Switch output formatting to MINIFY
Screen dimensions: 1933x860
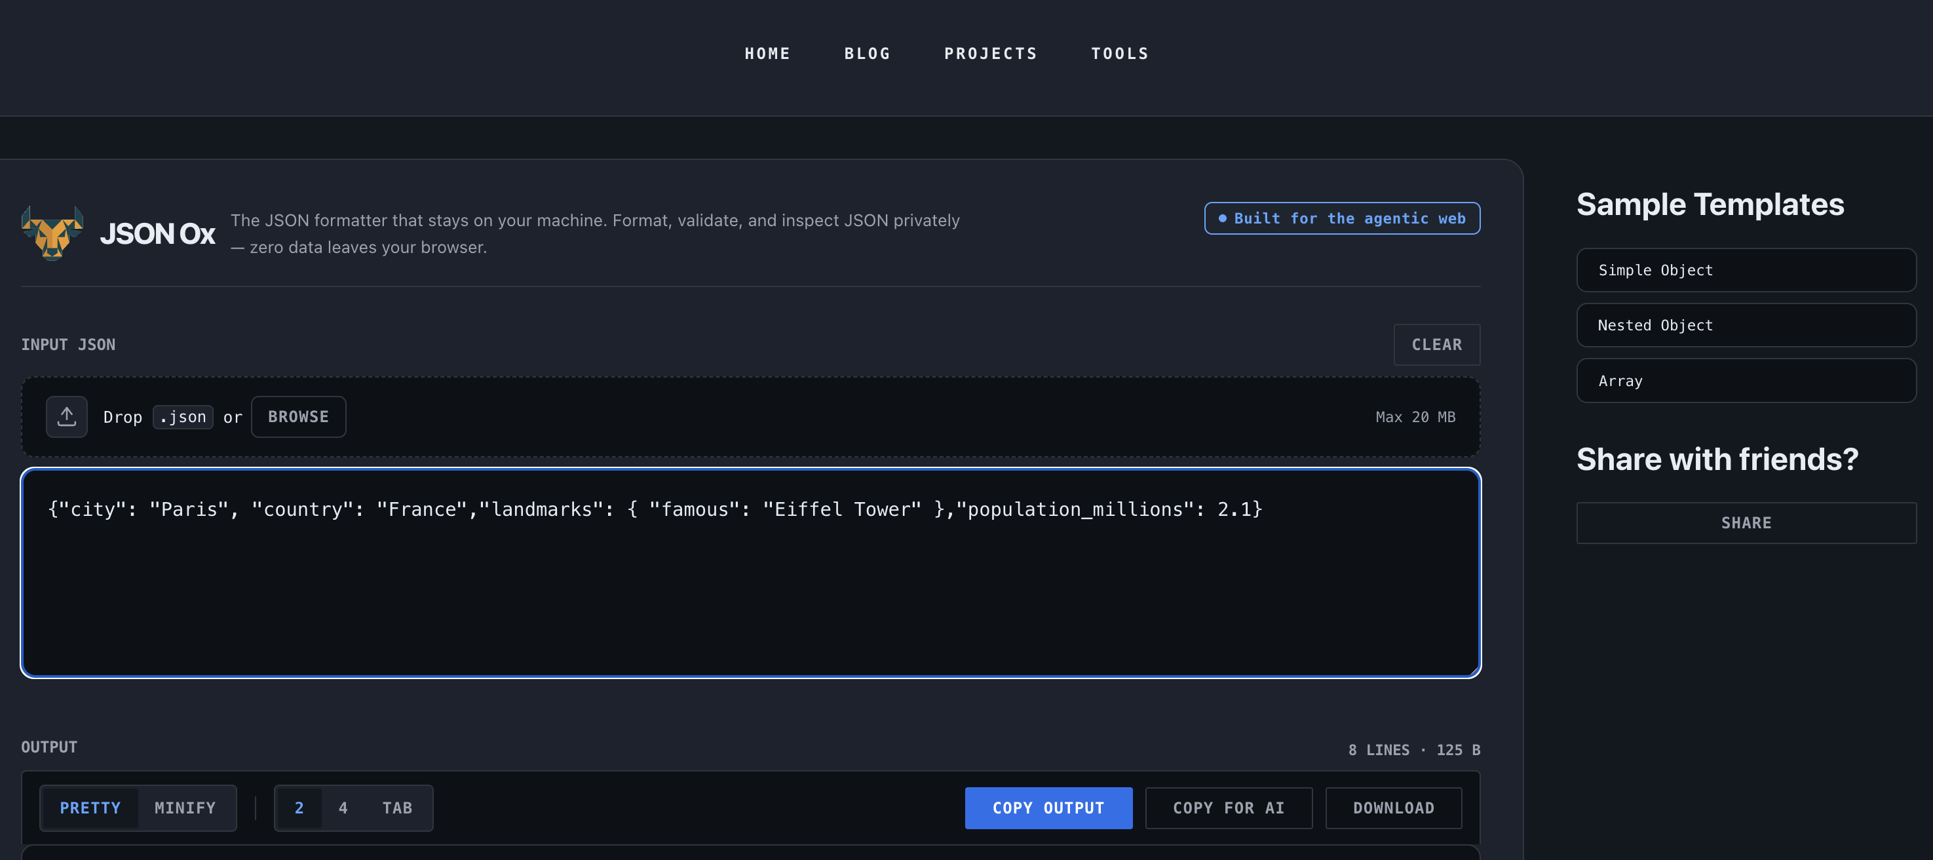185,808
